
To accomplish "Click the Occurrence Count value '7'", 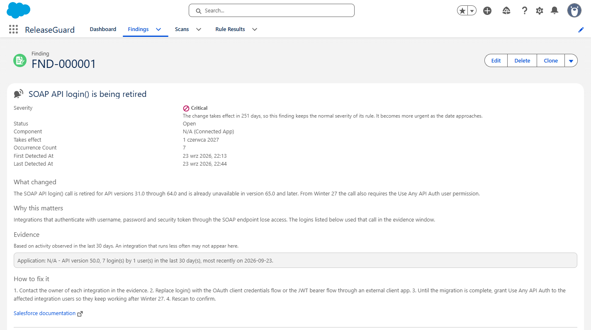I will click(x=184, y=148).
